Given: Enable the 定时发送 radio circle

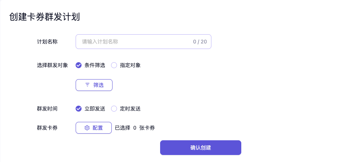Looking at the screenshot, I should 114,109.
